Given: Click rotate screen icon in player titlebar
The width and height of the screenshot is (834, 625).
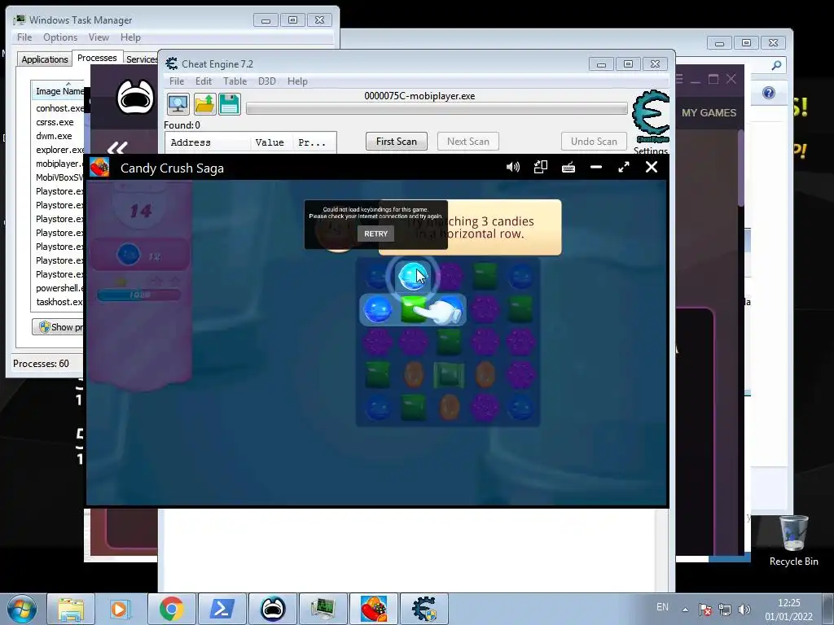Looking at the screenshot, I should [x=541, y=168].
